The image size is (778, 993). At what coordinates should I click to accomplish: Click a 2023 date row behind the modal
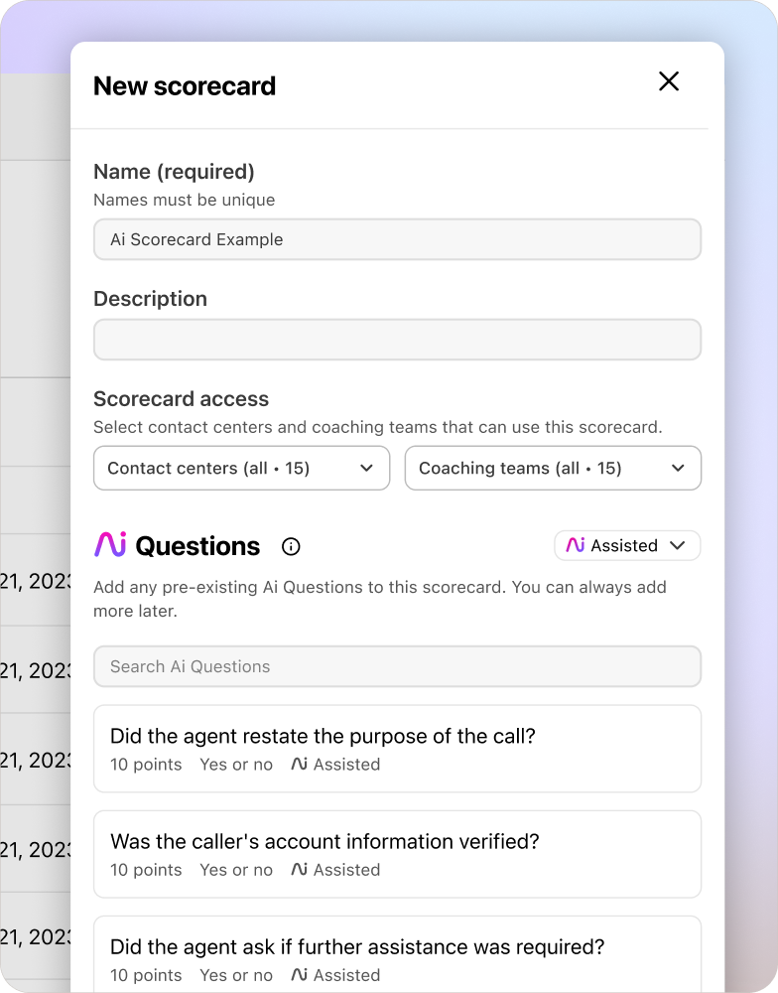click(35, 669)
